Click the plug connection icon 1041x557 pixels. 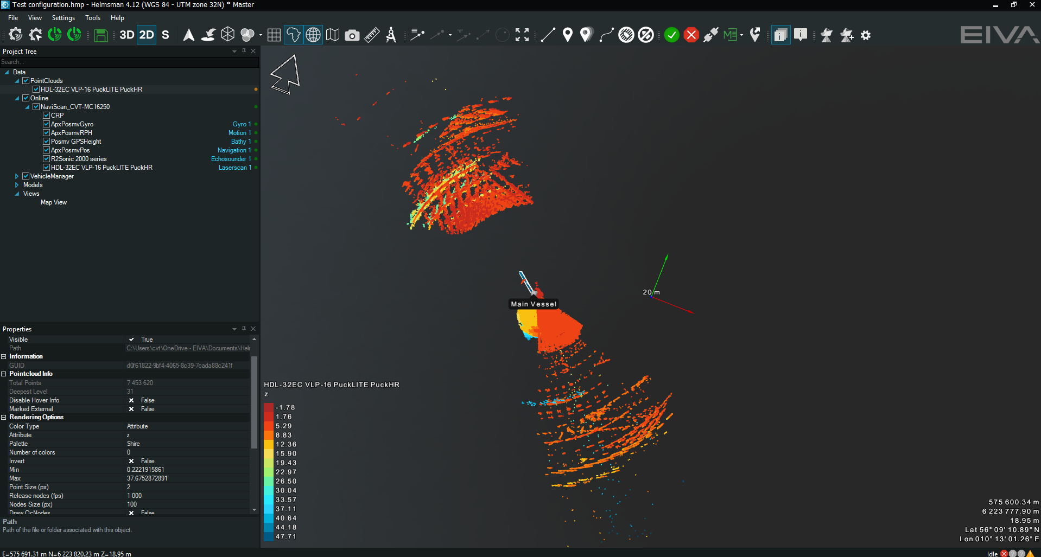click(711, 35)
